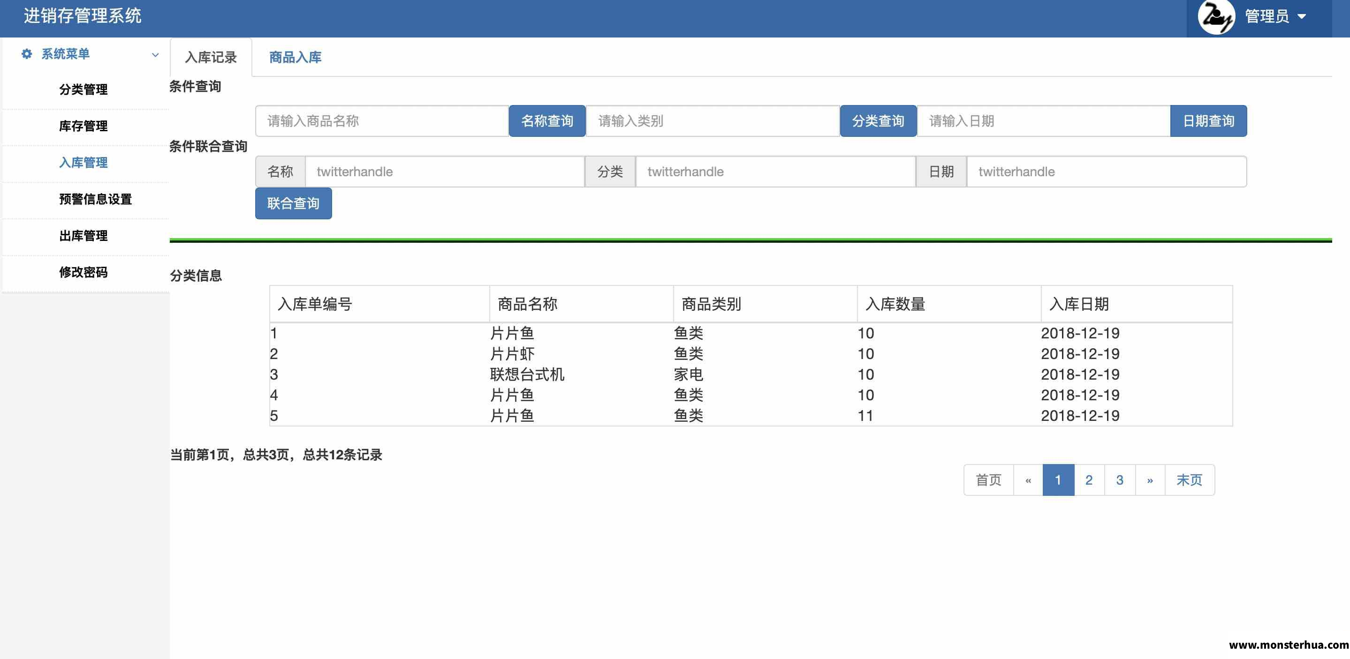Image resolution: width=1350 pixels, height=659 pixels.
Task: Switch to the 商品入库 tab
Action: pyautogui.click(x=295, y=57)
